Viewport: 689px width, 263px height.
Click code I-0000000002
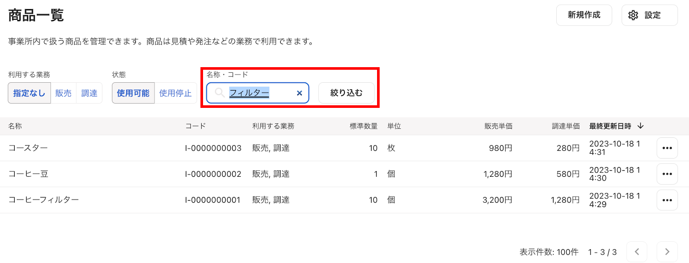point(213,174)
